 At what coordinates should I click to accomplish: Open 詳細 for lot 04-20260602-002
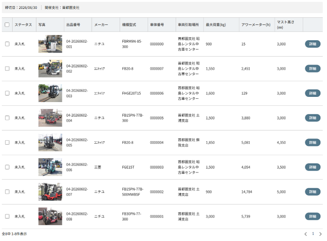tap(312, 69)
